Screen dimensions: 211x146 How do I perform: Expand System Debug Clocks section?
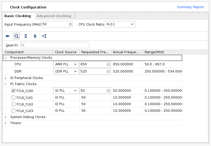point(6,117)
